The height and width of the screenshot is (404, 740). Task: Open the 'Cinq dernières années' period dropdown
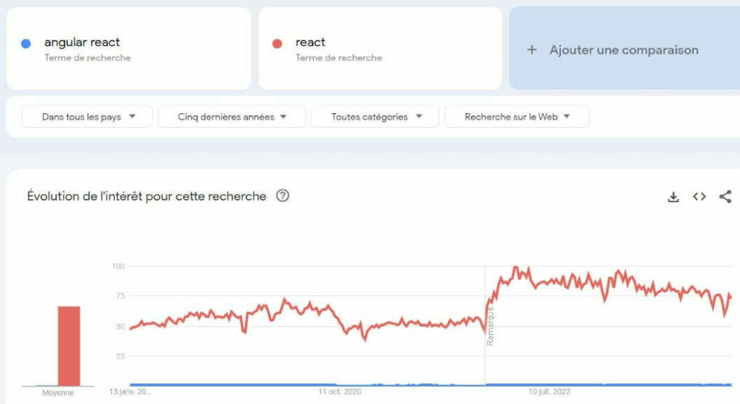pyautogui.click(x=232, y=117)
